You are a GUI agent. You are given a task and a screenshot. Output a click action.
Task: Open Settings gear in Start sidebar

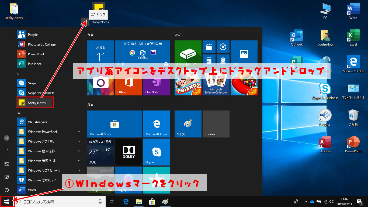[x=7, y=177]
